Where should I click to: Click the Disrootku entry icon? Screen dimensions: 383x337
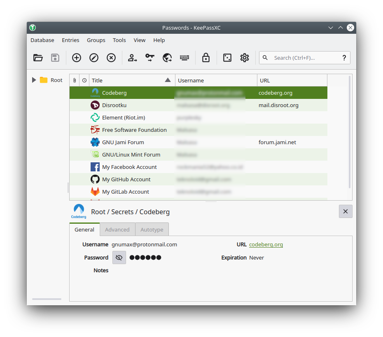click(x=95, y=105)
